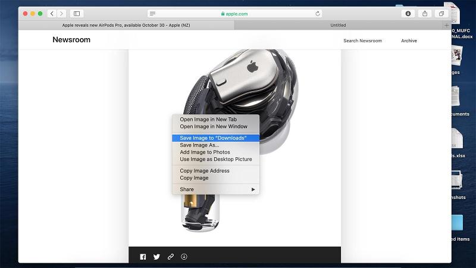This screenshot has width=476, height=268.
Task: Expand the Share submenu arrow
Action: click(x=253, y=189)
